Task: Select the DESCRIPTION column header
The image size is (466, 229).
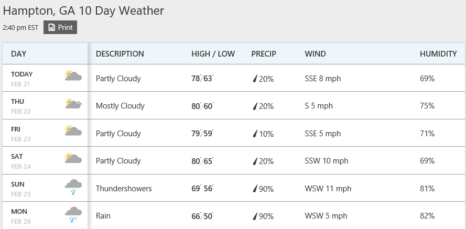Action: point(120,54)
